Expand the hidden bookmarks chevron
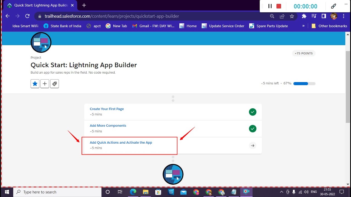 pyautogui.click(x=303, y=26)
